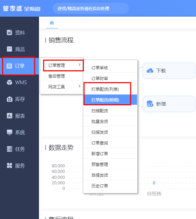Open the home tab icon
Image resolution: width=196 pixels, height=219 pixels.
click(x=52, y=23)
